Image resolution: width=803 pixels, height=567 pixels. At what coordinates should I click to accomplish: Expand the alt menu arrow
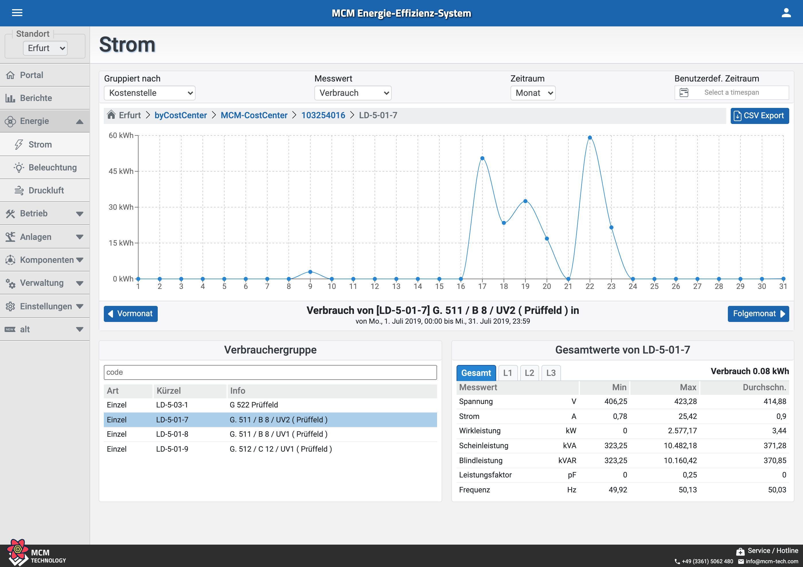tap(80, 330)
